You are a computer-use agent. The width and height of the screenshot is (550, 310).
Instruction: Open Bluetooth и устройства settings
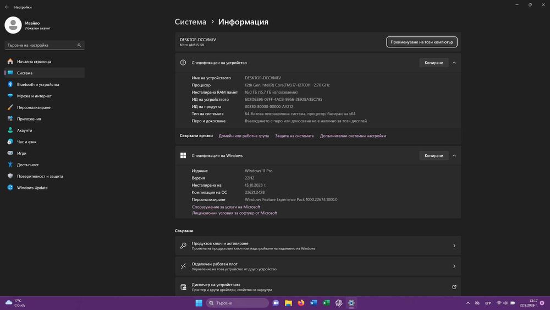click(45, 84)
